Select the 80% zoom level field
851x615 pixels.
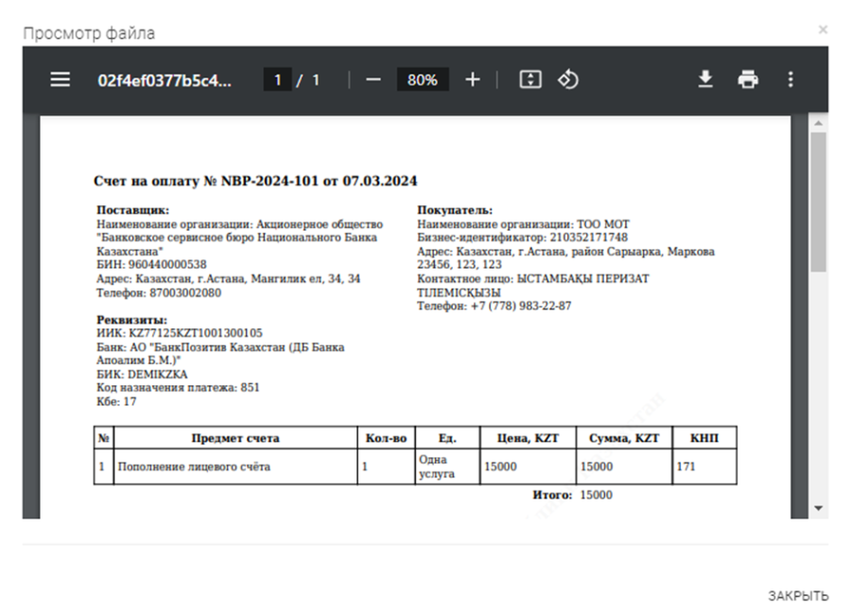coord(422,80)
